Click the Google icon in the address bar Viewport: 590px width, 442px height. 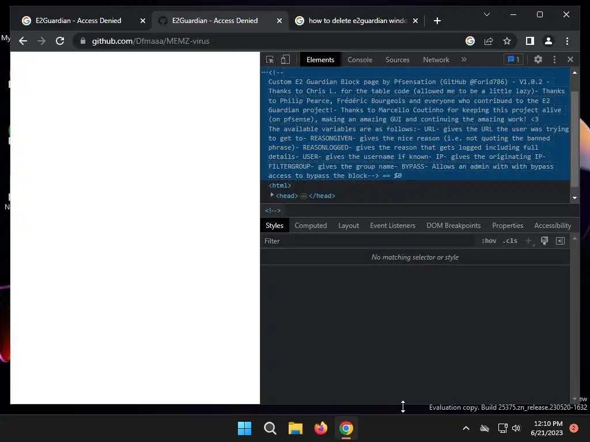coord(470,41)
